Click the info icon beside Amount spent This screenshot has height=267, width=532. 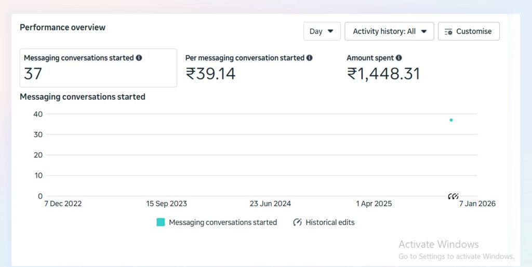[x=398, y=58]
